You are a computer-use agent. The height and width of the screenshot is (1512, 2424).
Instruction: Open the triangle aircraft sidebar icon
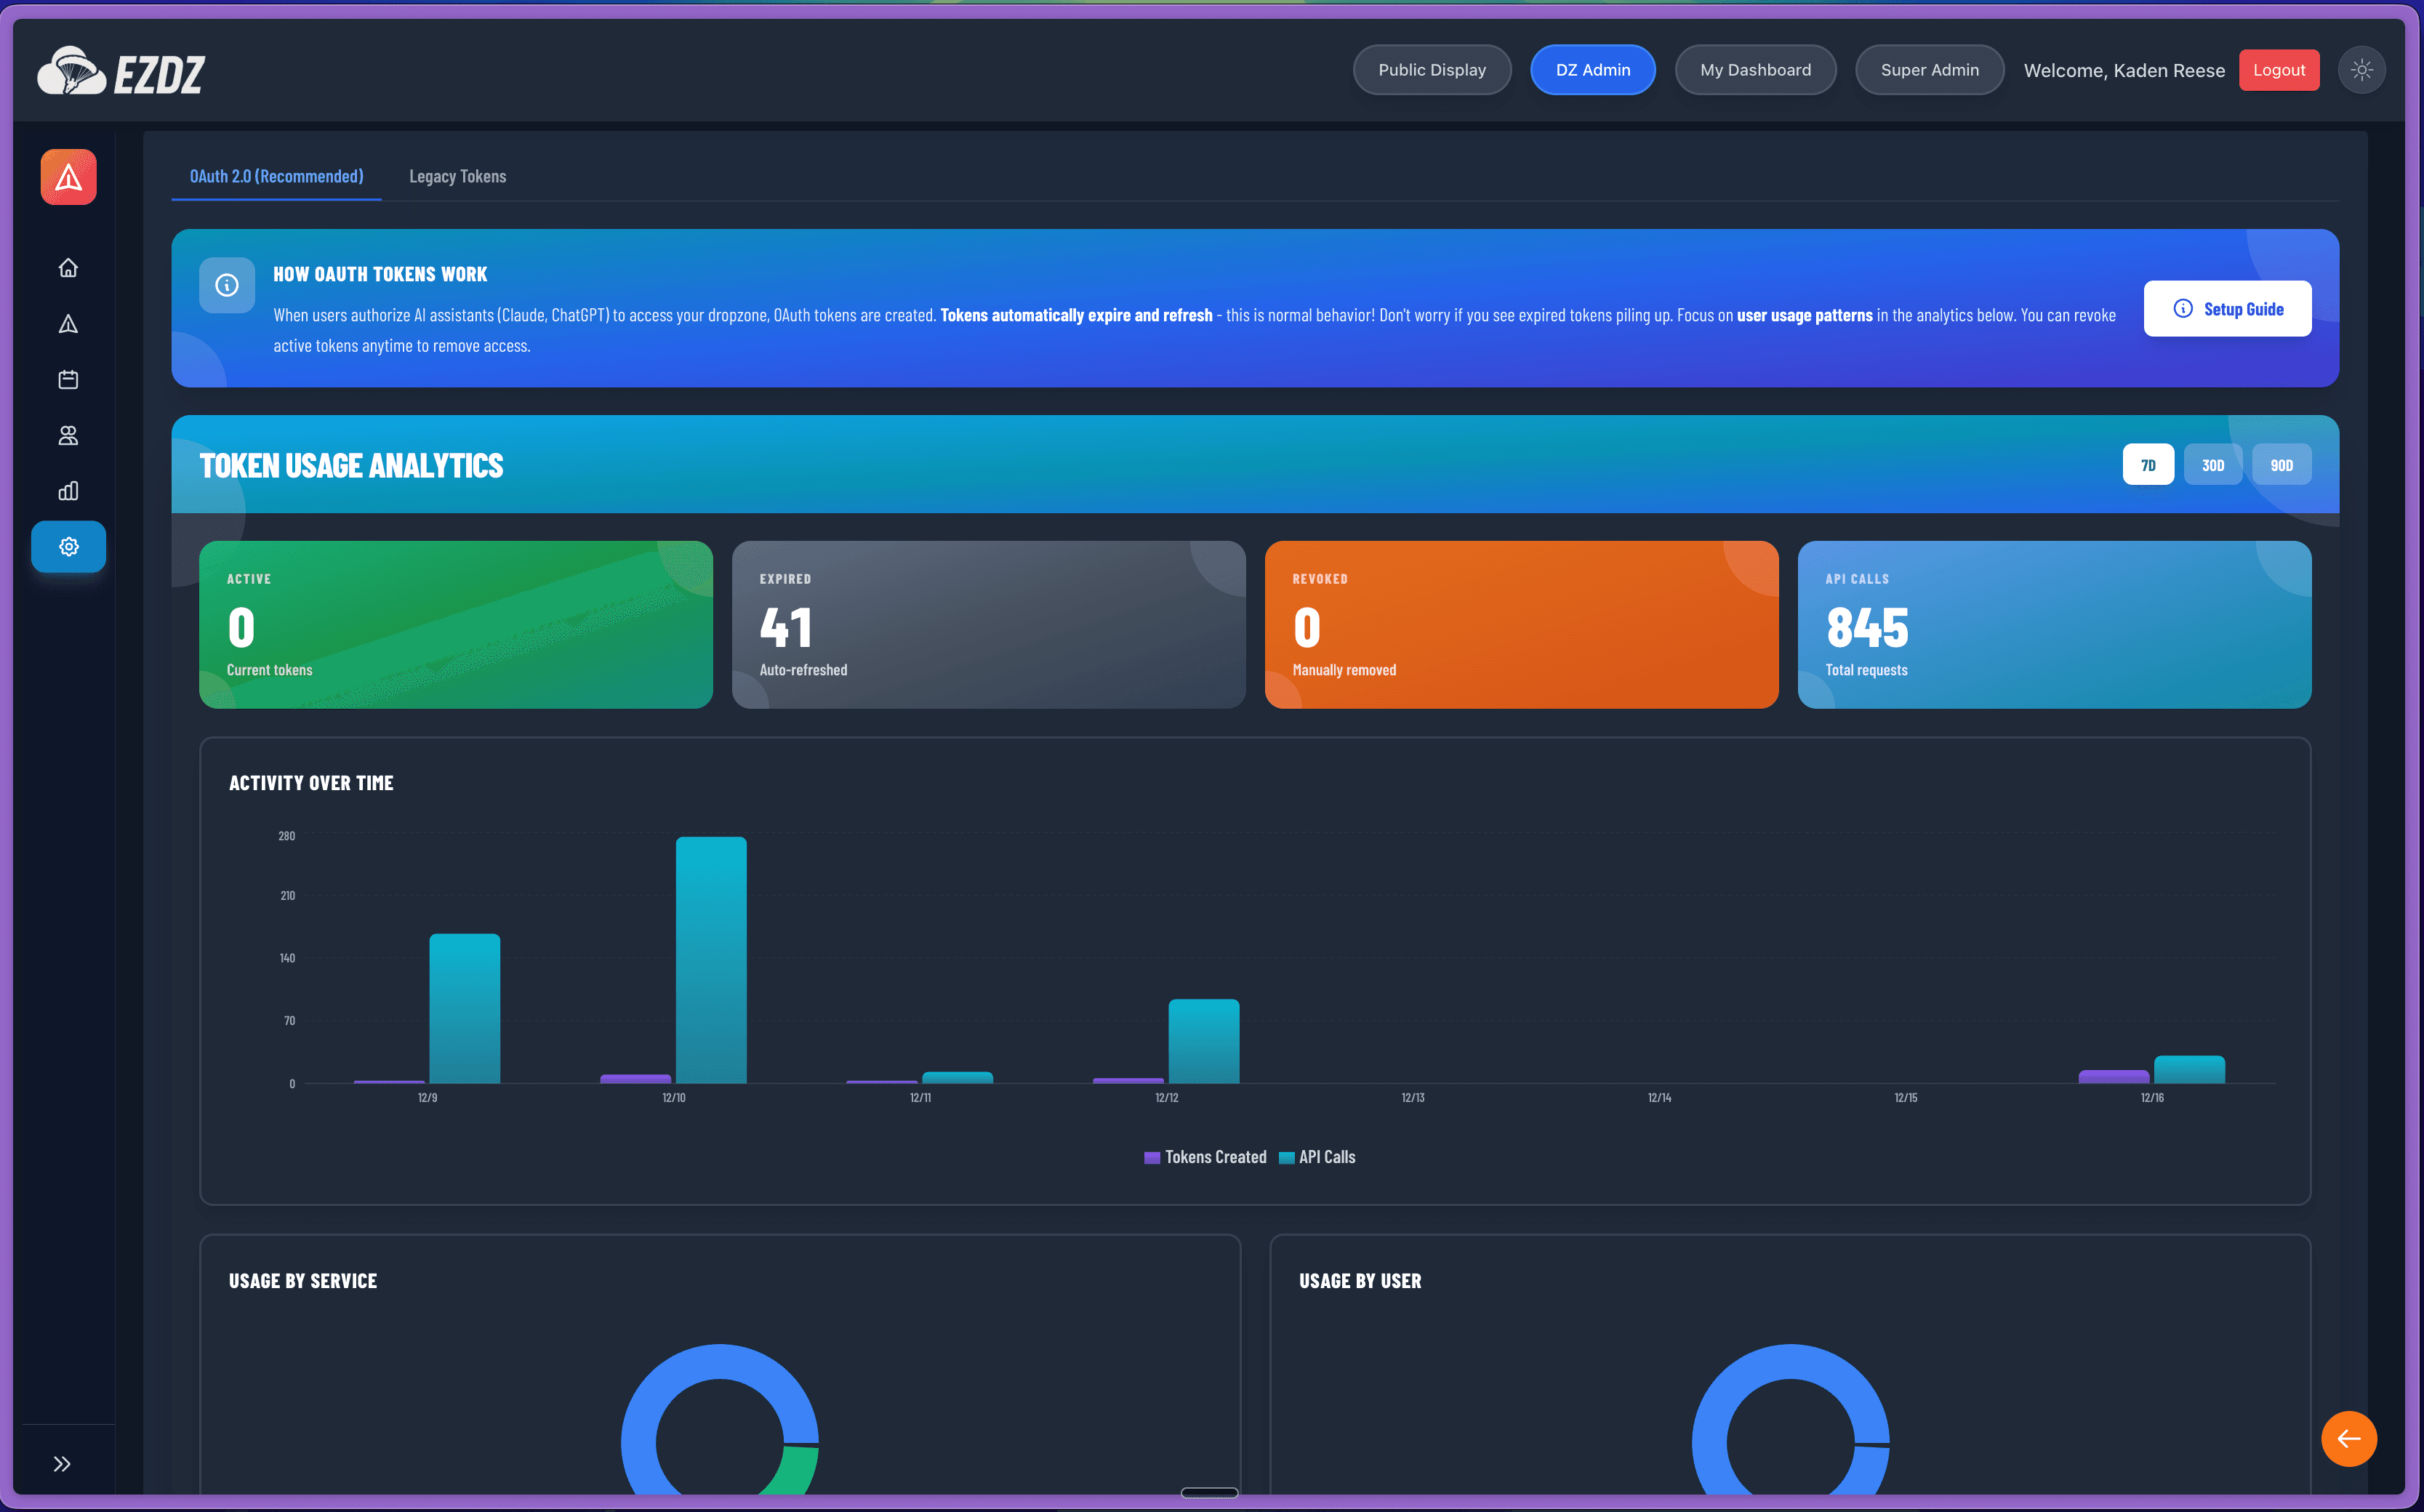(x=68, y=324)
